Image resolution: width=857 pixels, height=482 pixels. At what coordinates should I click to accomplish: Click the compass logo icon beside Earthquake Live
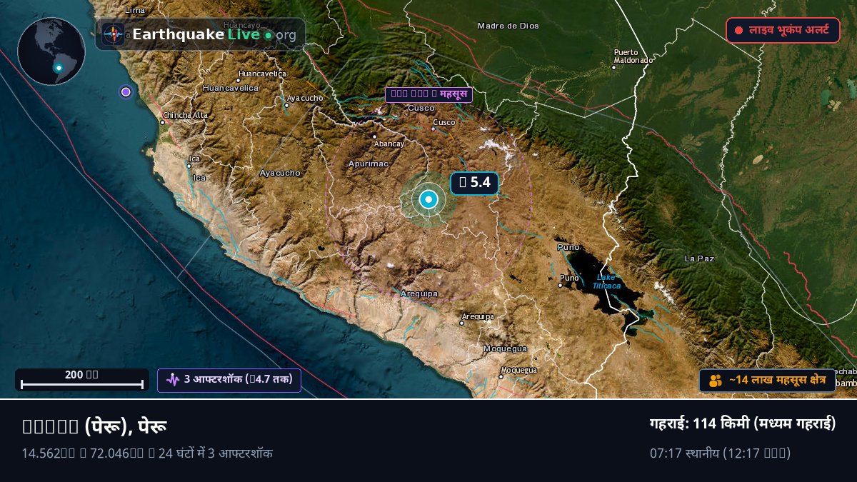coord(114,34)
